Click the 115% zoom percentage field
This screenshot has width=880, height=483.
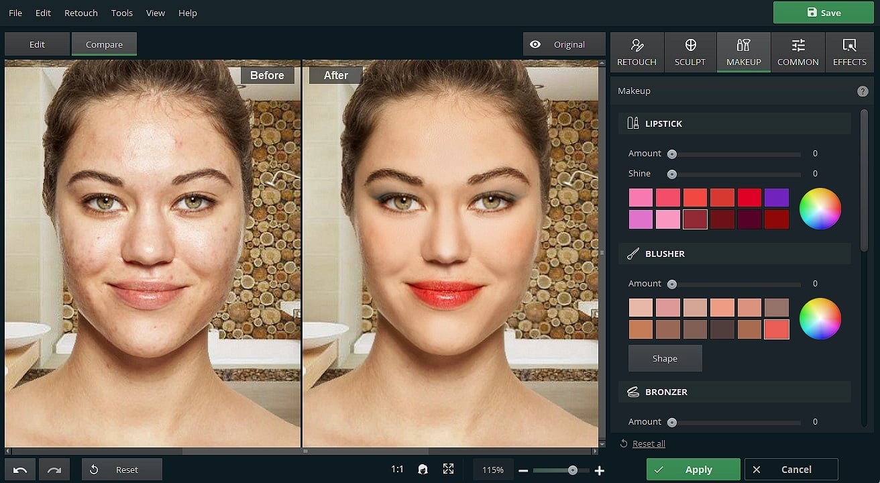click(x=493, y=470)
